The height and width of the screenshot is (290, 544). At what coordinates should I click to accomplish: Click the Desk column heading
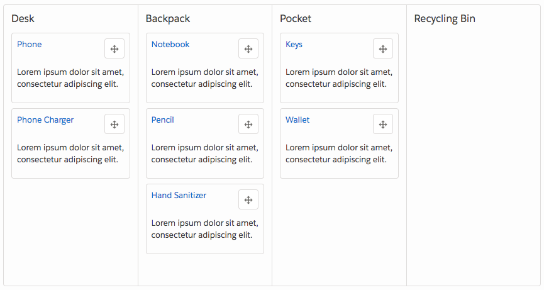tap(23, 18)
